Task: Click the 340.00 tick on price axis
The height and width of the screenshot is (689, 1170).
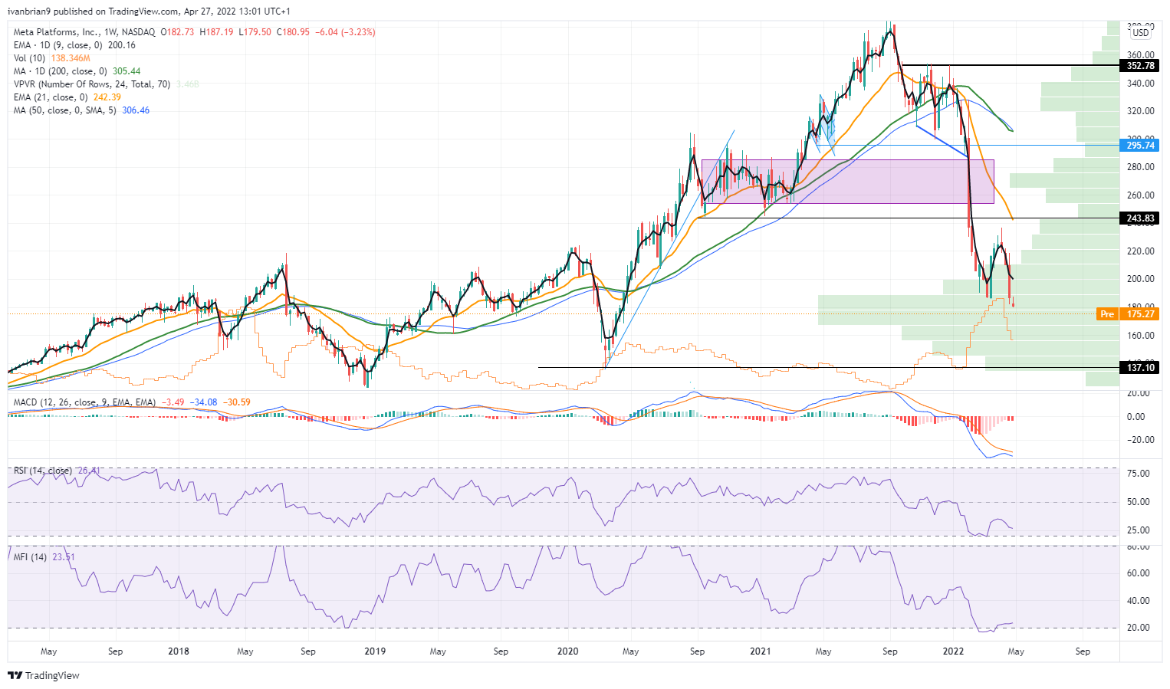Action: tap(1140, 84)
